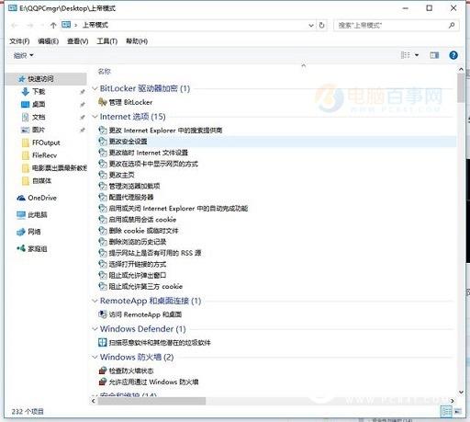Open 阻止或允许第三方 cookie
This screenshot has width=470, height=422.
[x=146, y=286]
